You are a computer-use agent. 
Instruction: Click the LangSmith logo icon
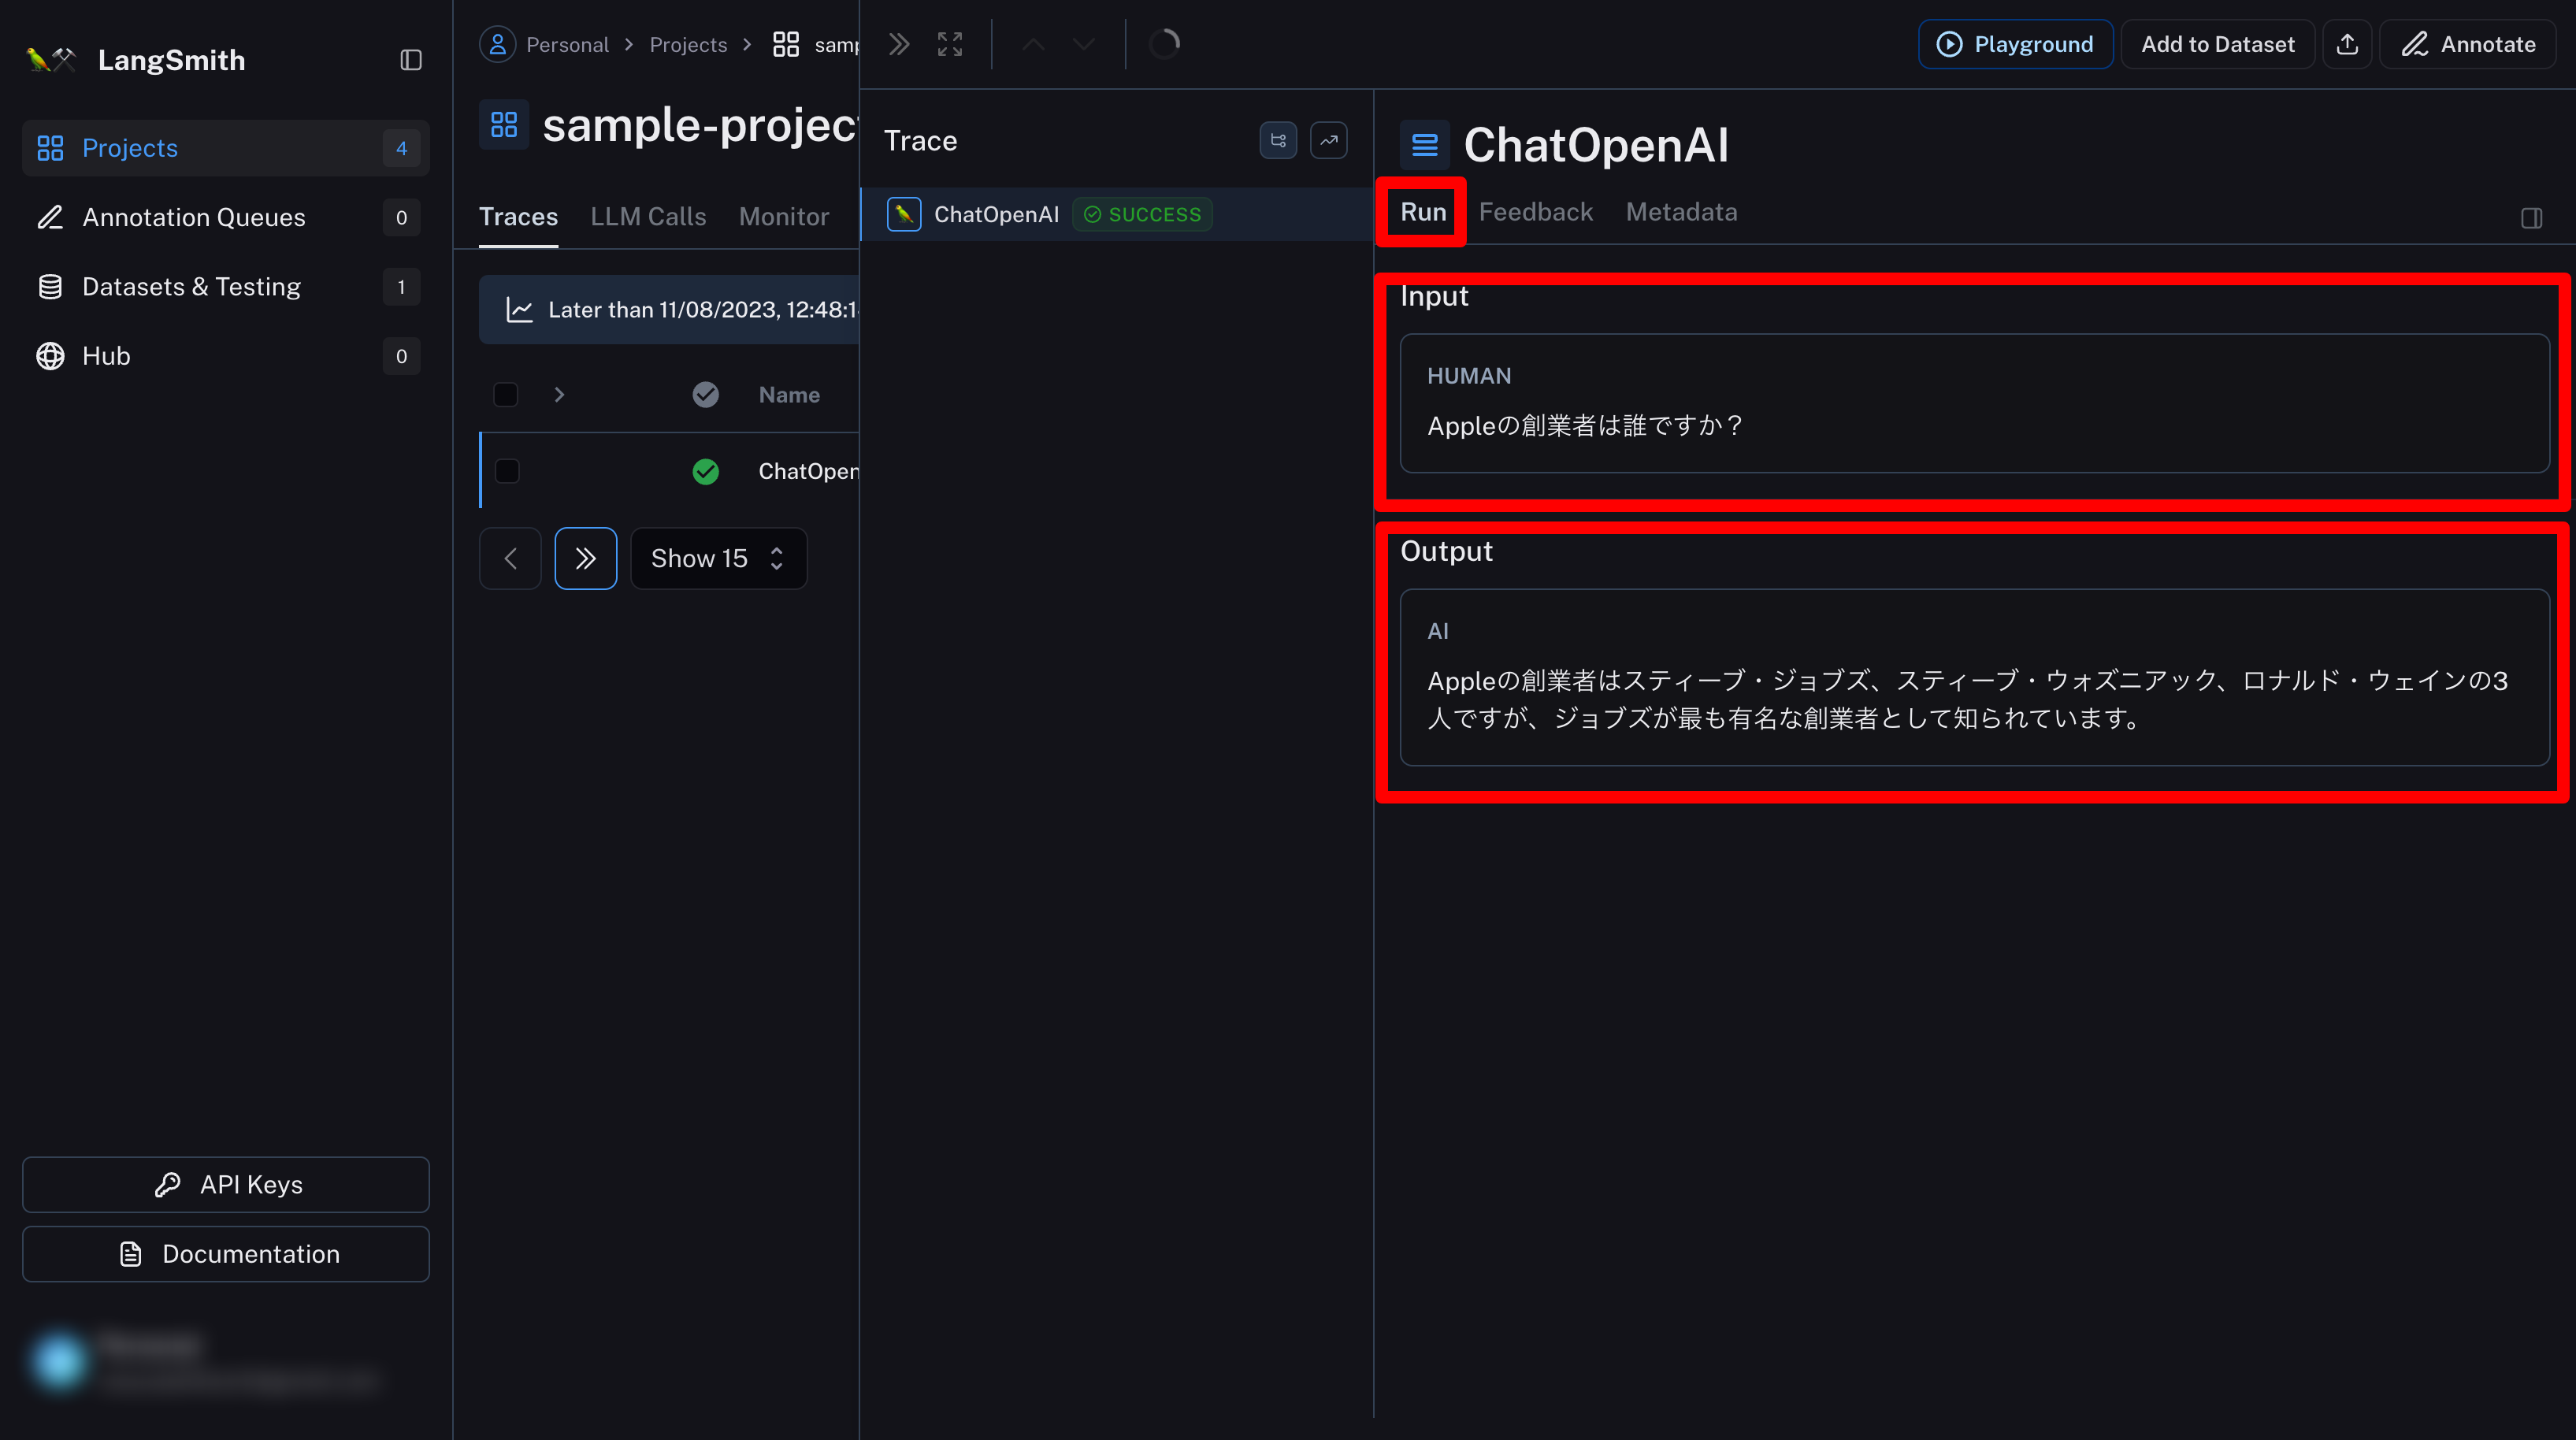50,60
